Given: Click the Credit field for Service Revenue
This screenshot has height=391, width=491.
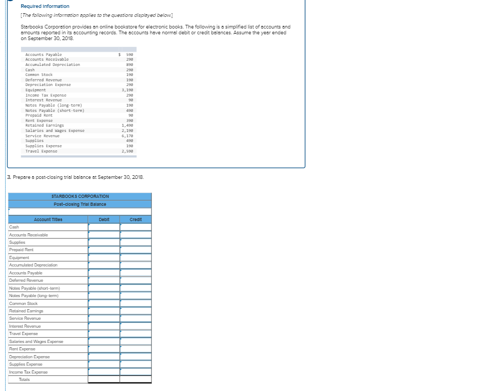Looking at the screenshot, I should (135, 318).
